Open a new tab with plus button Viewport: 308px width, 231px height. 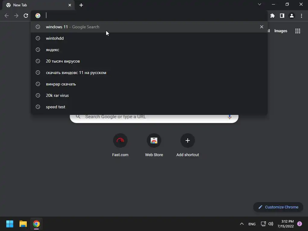coord(81,5)
